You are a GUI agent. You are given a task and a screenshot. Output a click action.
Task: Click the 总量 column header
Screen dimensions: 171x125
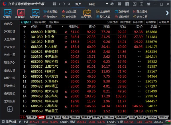(154, 27)
